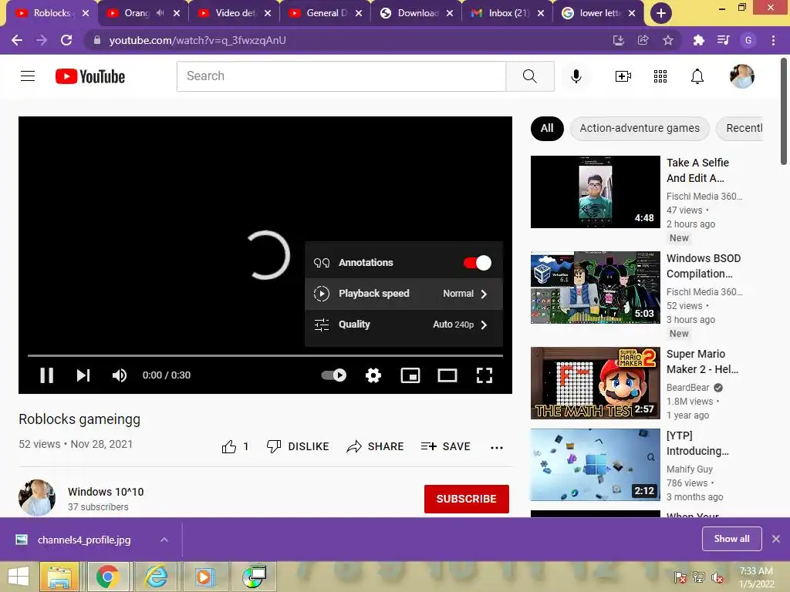This screenshot has width=790, height=592.
Task: Open Windows 10^10 channel avatar
Action: pyautogui.click(x=37, y=498)
